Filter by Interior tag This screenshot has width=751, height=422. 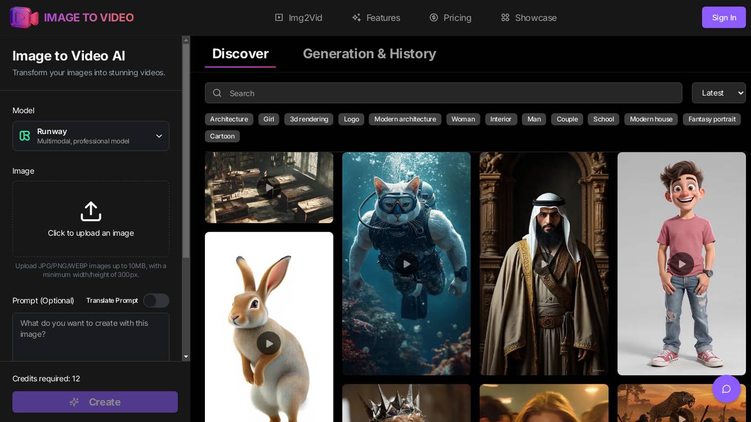point(501,119)
